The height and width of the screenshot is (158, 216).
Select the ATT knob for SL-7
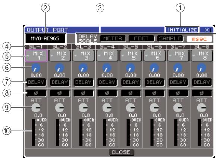click(178, 108)
